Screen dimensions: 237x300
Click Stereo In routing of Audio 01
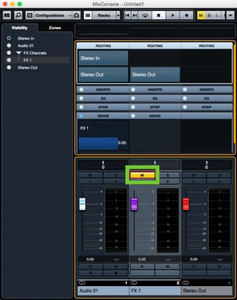pos(103,58)
